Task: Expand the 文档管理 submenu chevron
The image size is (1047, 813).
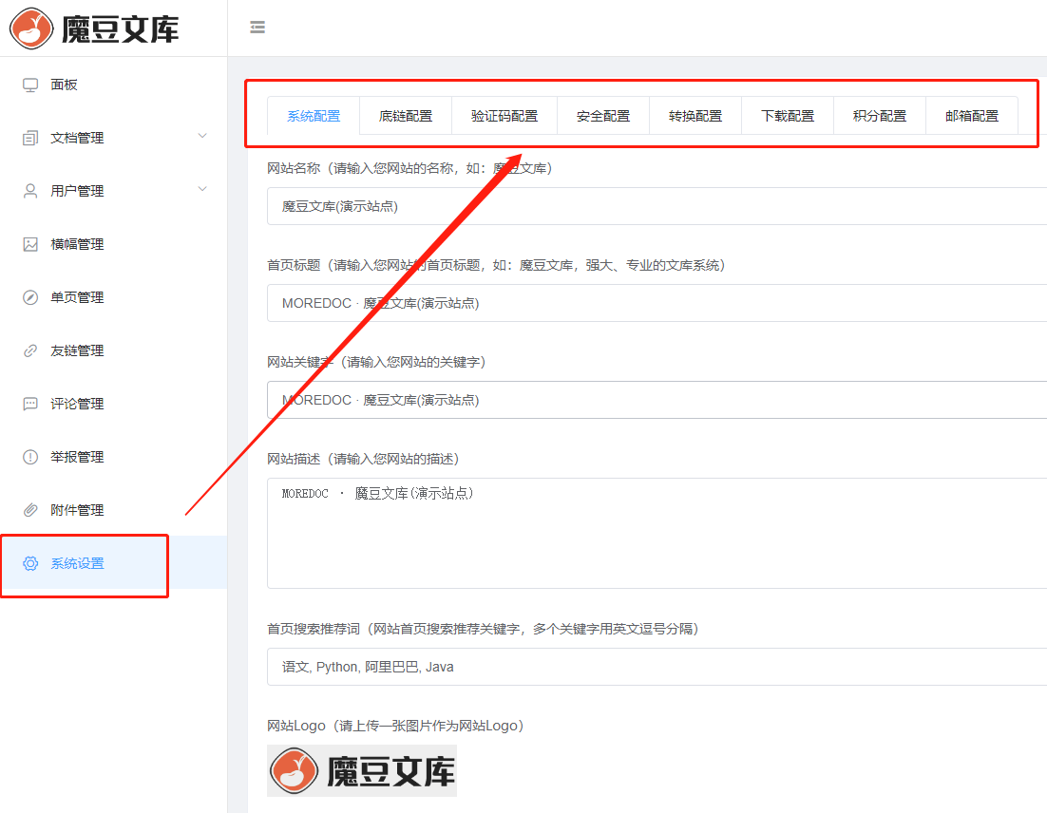Action: [202, 136]
